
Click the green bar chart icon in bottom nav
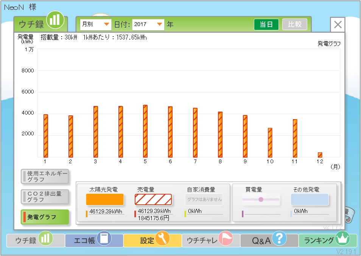[45, 238]
